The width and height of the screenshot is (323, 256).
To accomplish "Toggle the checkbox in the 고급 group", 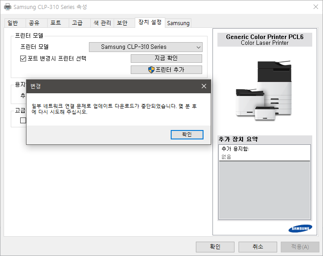I will [x=23, y=120].
